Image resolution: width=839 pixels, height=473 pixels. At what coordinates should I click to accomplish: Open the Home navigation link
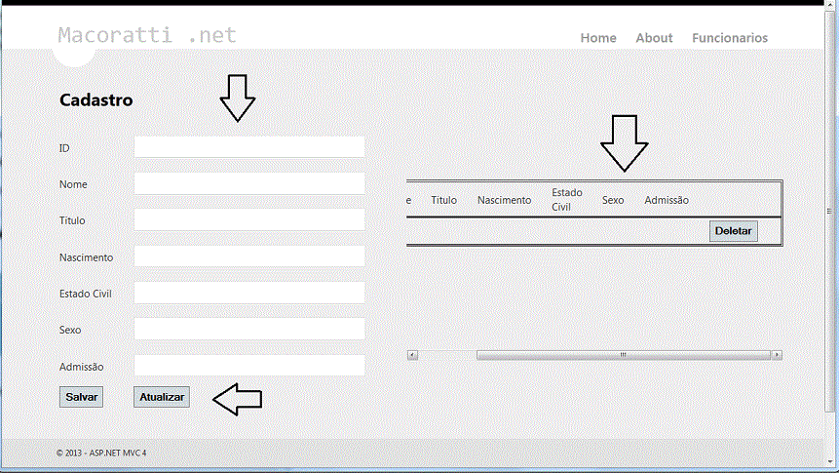(x=598, y=38)
